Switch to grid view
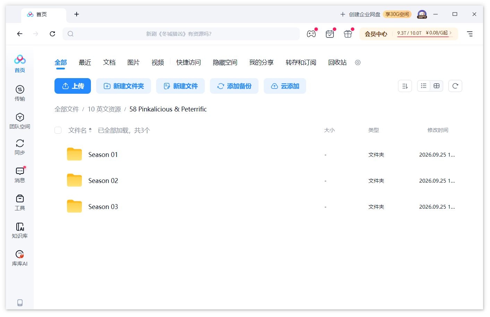 click(437, 86)
